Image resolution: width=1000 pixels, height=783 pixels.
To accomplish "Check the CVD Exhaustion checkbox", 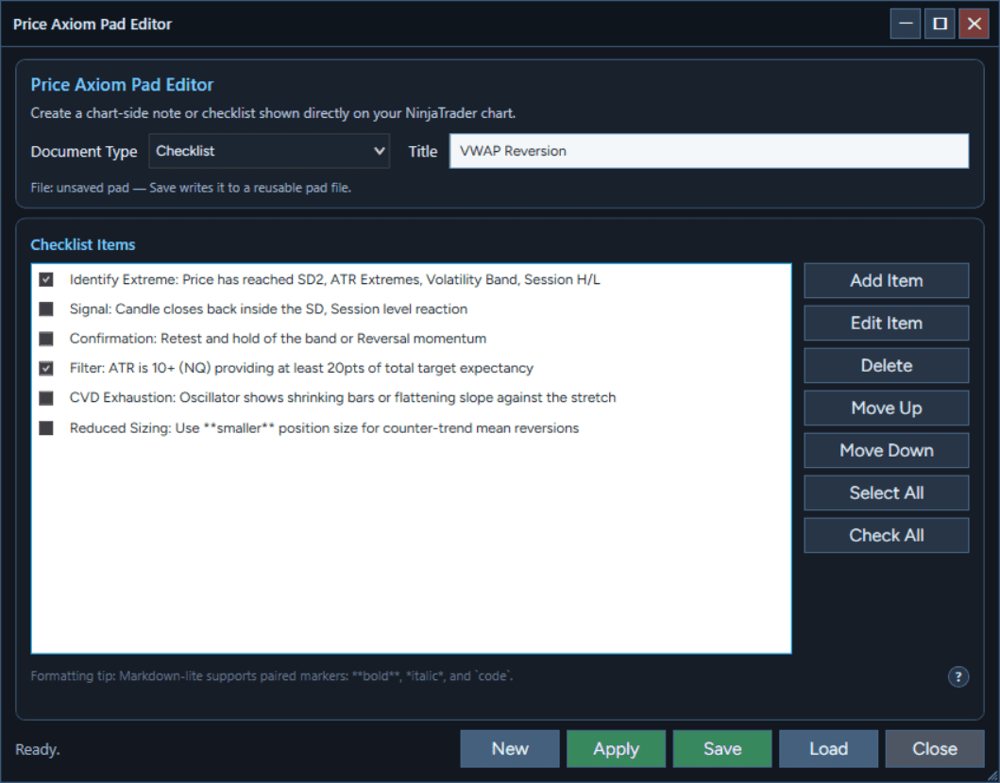I will 46,398.
